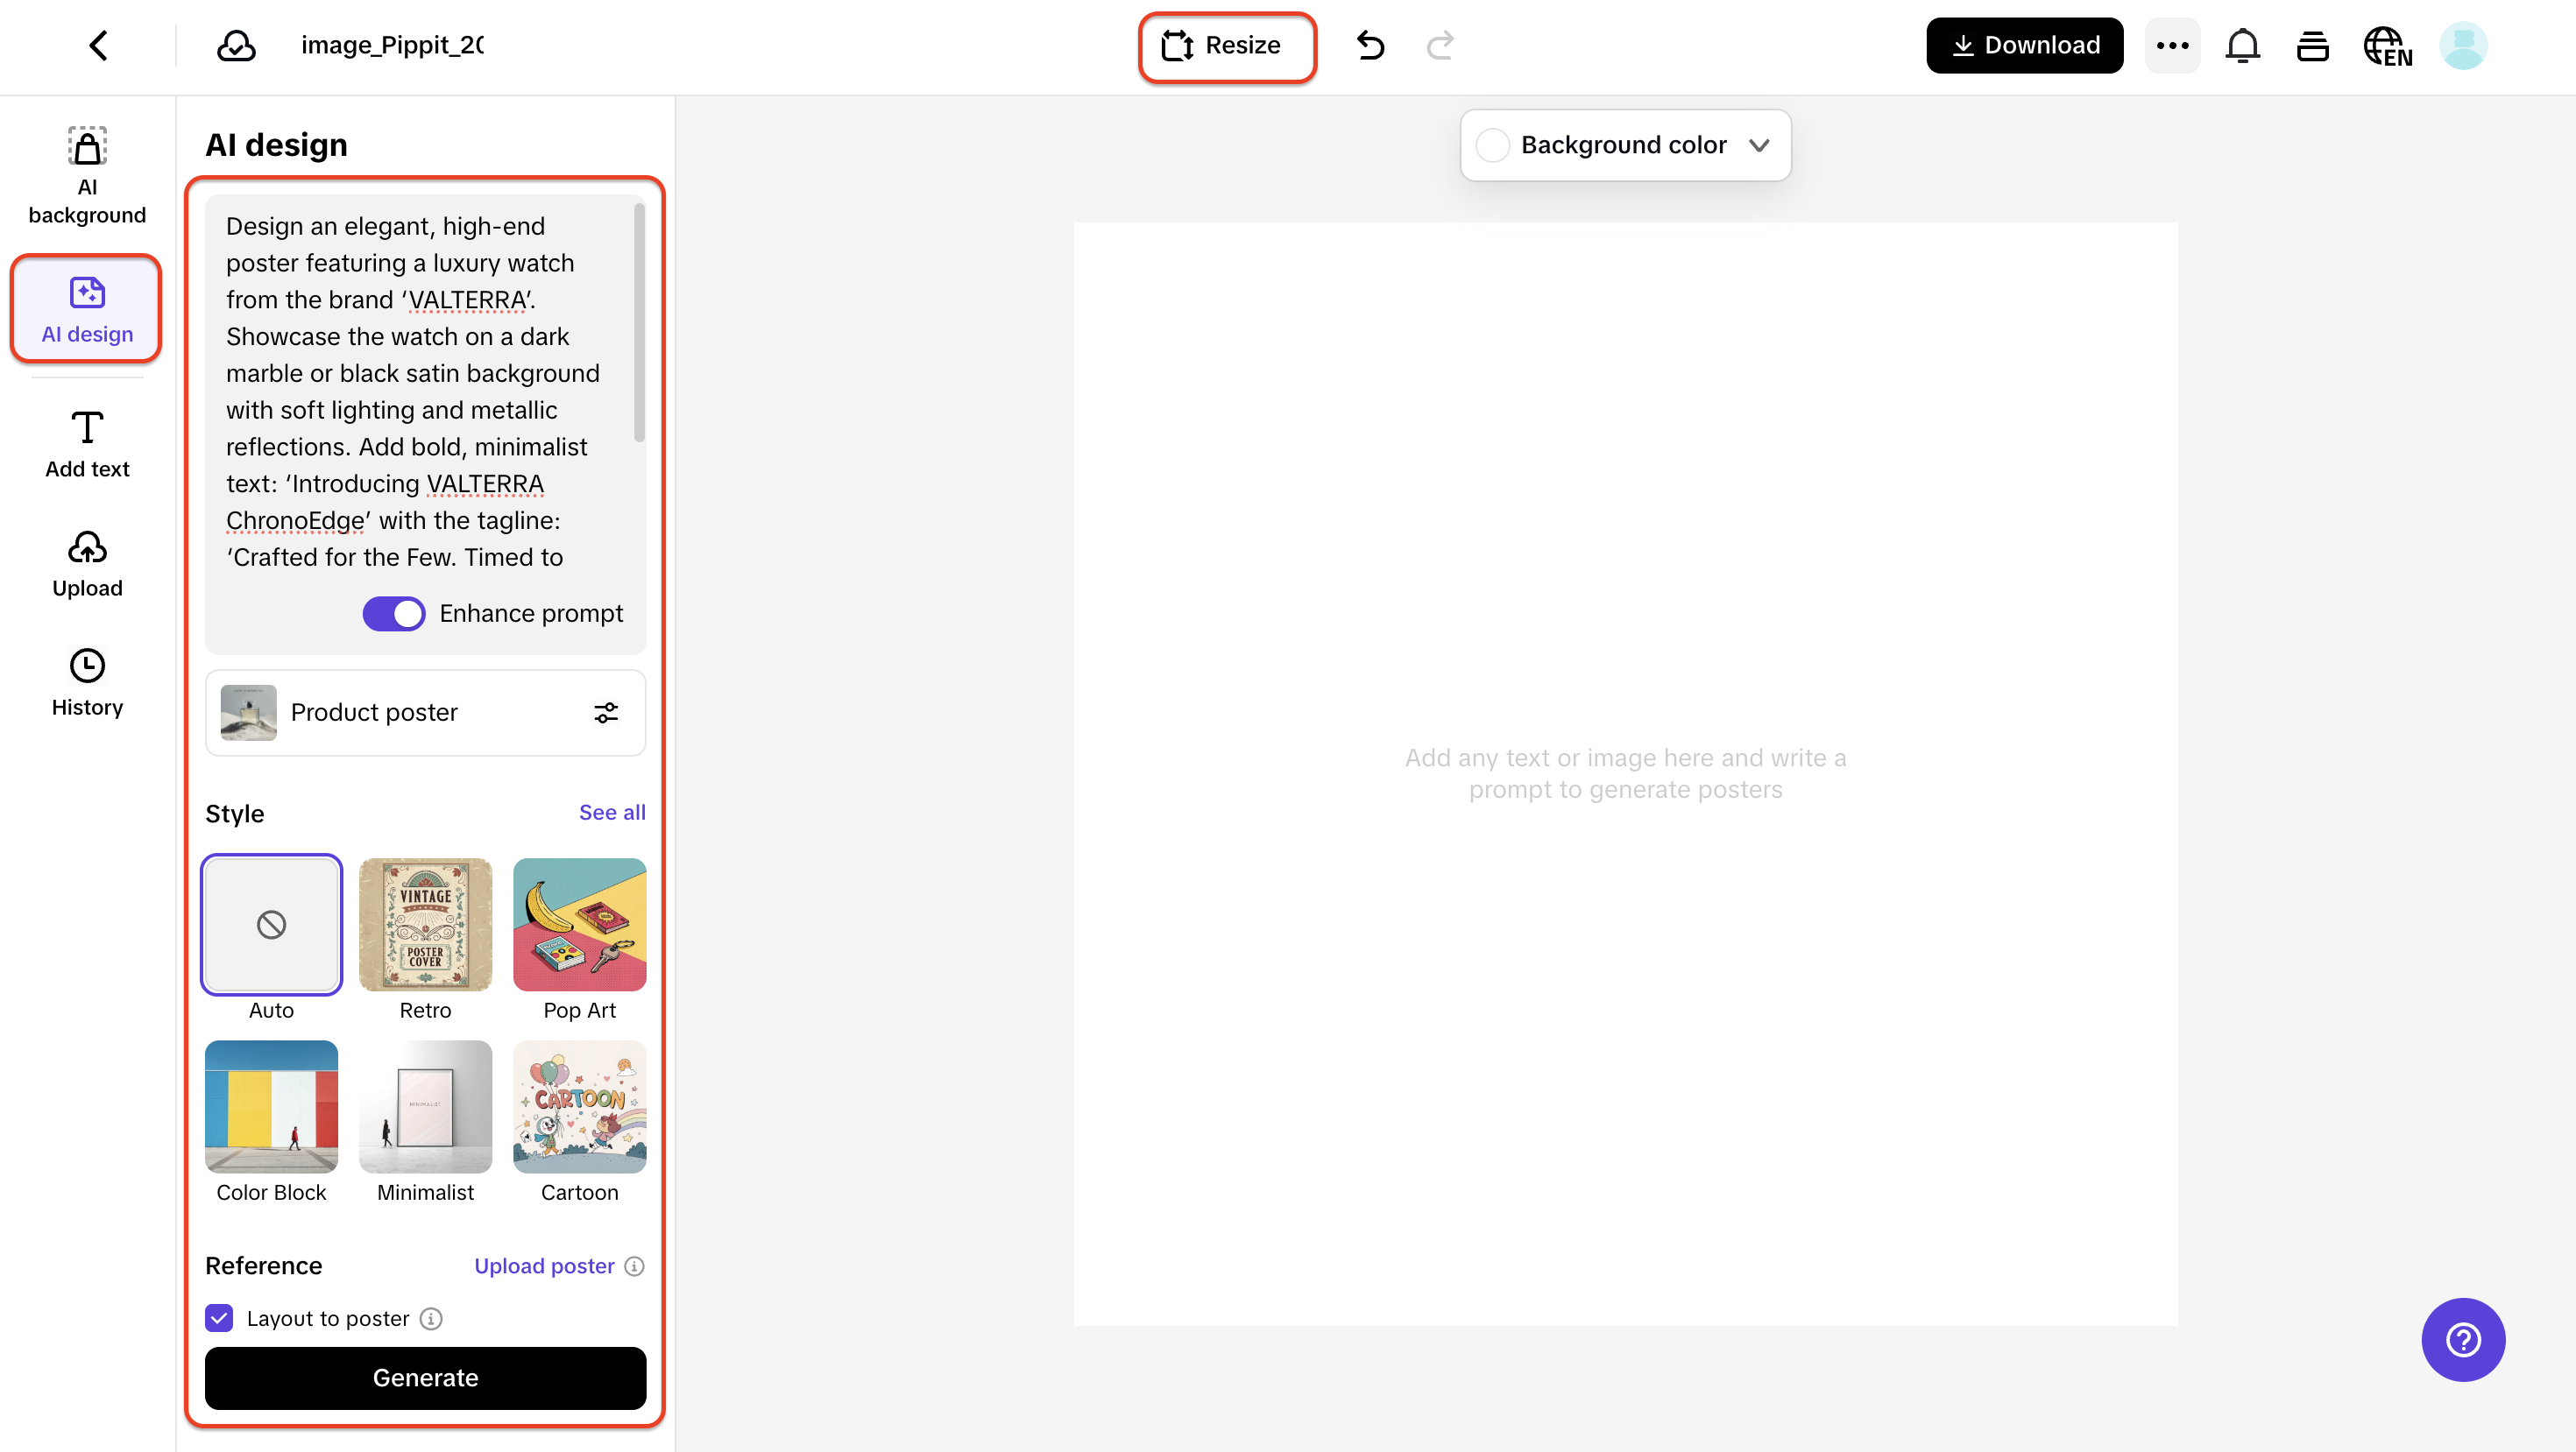Click the redo arrow
Image resolution: width=2576 pixels, height=1452 pixels.
point(1440,45)
